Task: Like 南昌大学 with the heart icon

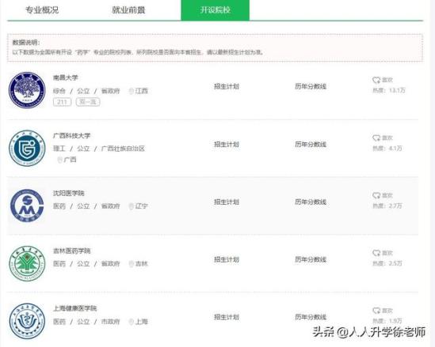Action: click(x=376, y=81)
